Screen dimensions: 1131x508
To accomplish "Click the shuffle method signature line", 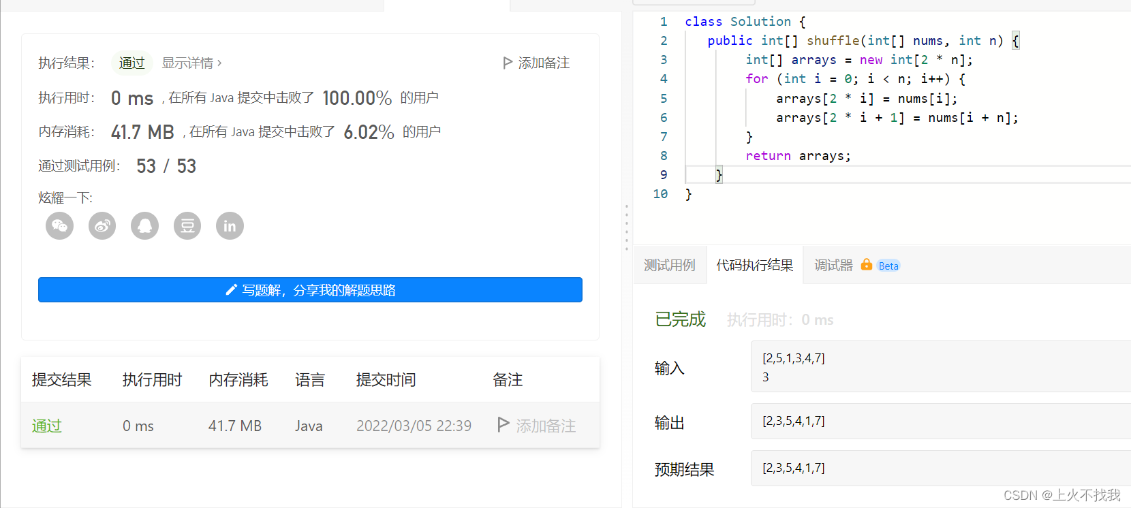I will pos(863,41).
